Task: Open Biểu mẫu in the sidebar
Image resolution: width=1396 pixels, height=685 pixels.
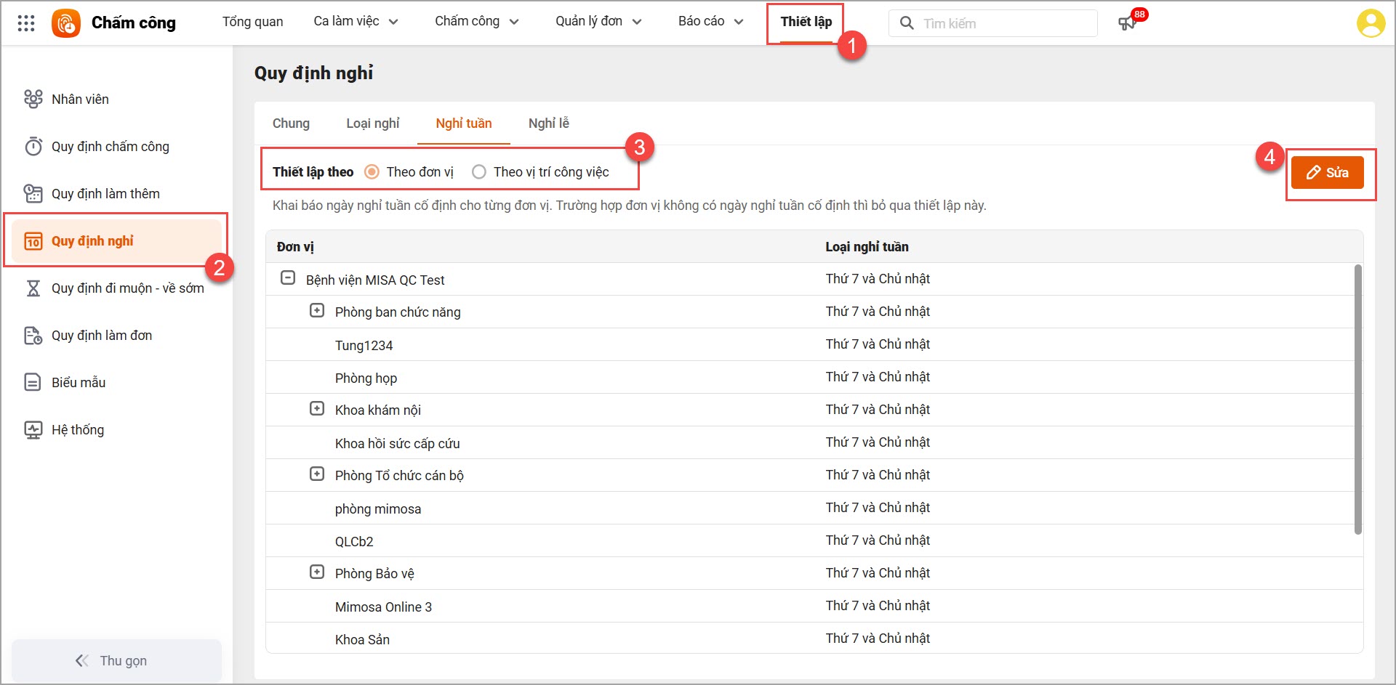Action: tap(79, 383)
